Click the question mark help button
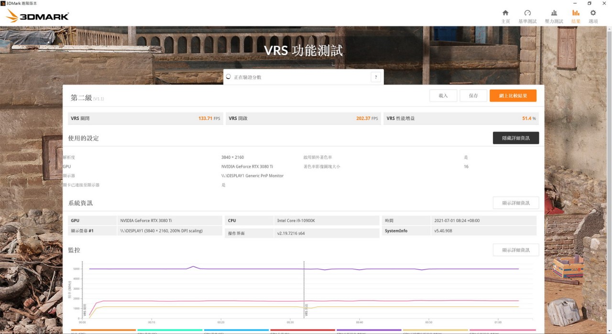The width and height of the screenshot is (612, 334). click(376, 77)
